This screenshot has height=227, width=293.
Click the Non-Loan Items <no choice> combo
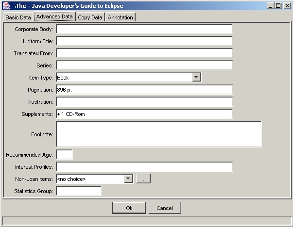(x=95, y=179)
